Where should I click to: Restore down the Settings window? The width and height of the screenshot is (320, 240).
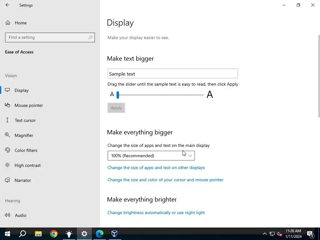pos(298,5)
